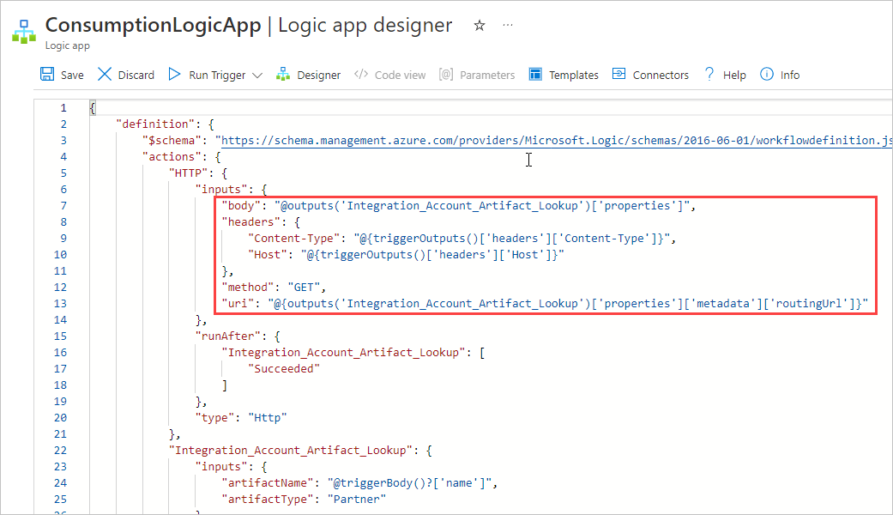Image resolution: width=893 pixels, height=515 pixels.
Task: Click the "actions" key on line 4
Action: click(x=172, y=157)
